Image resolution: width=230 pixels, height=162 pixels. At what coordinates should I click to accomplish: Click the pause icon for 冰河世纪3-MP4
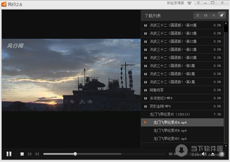(x=145, y=98)
